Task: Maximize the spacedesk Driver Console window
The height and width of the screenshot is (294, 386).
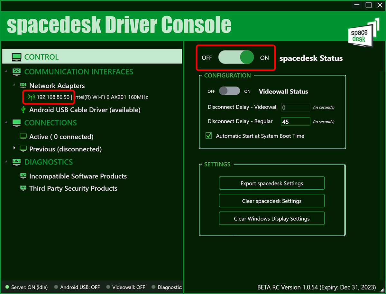Action: (x=369, y=5)
